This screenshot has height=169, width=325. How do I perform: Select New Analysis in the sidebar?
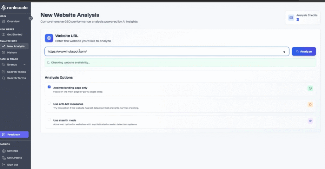[x=14, y=46]
